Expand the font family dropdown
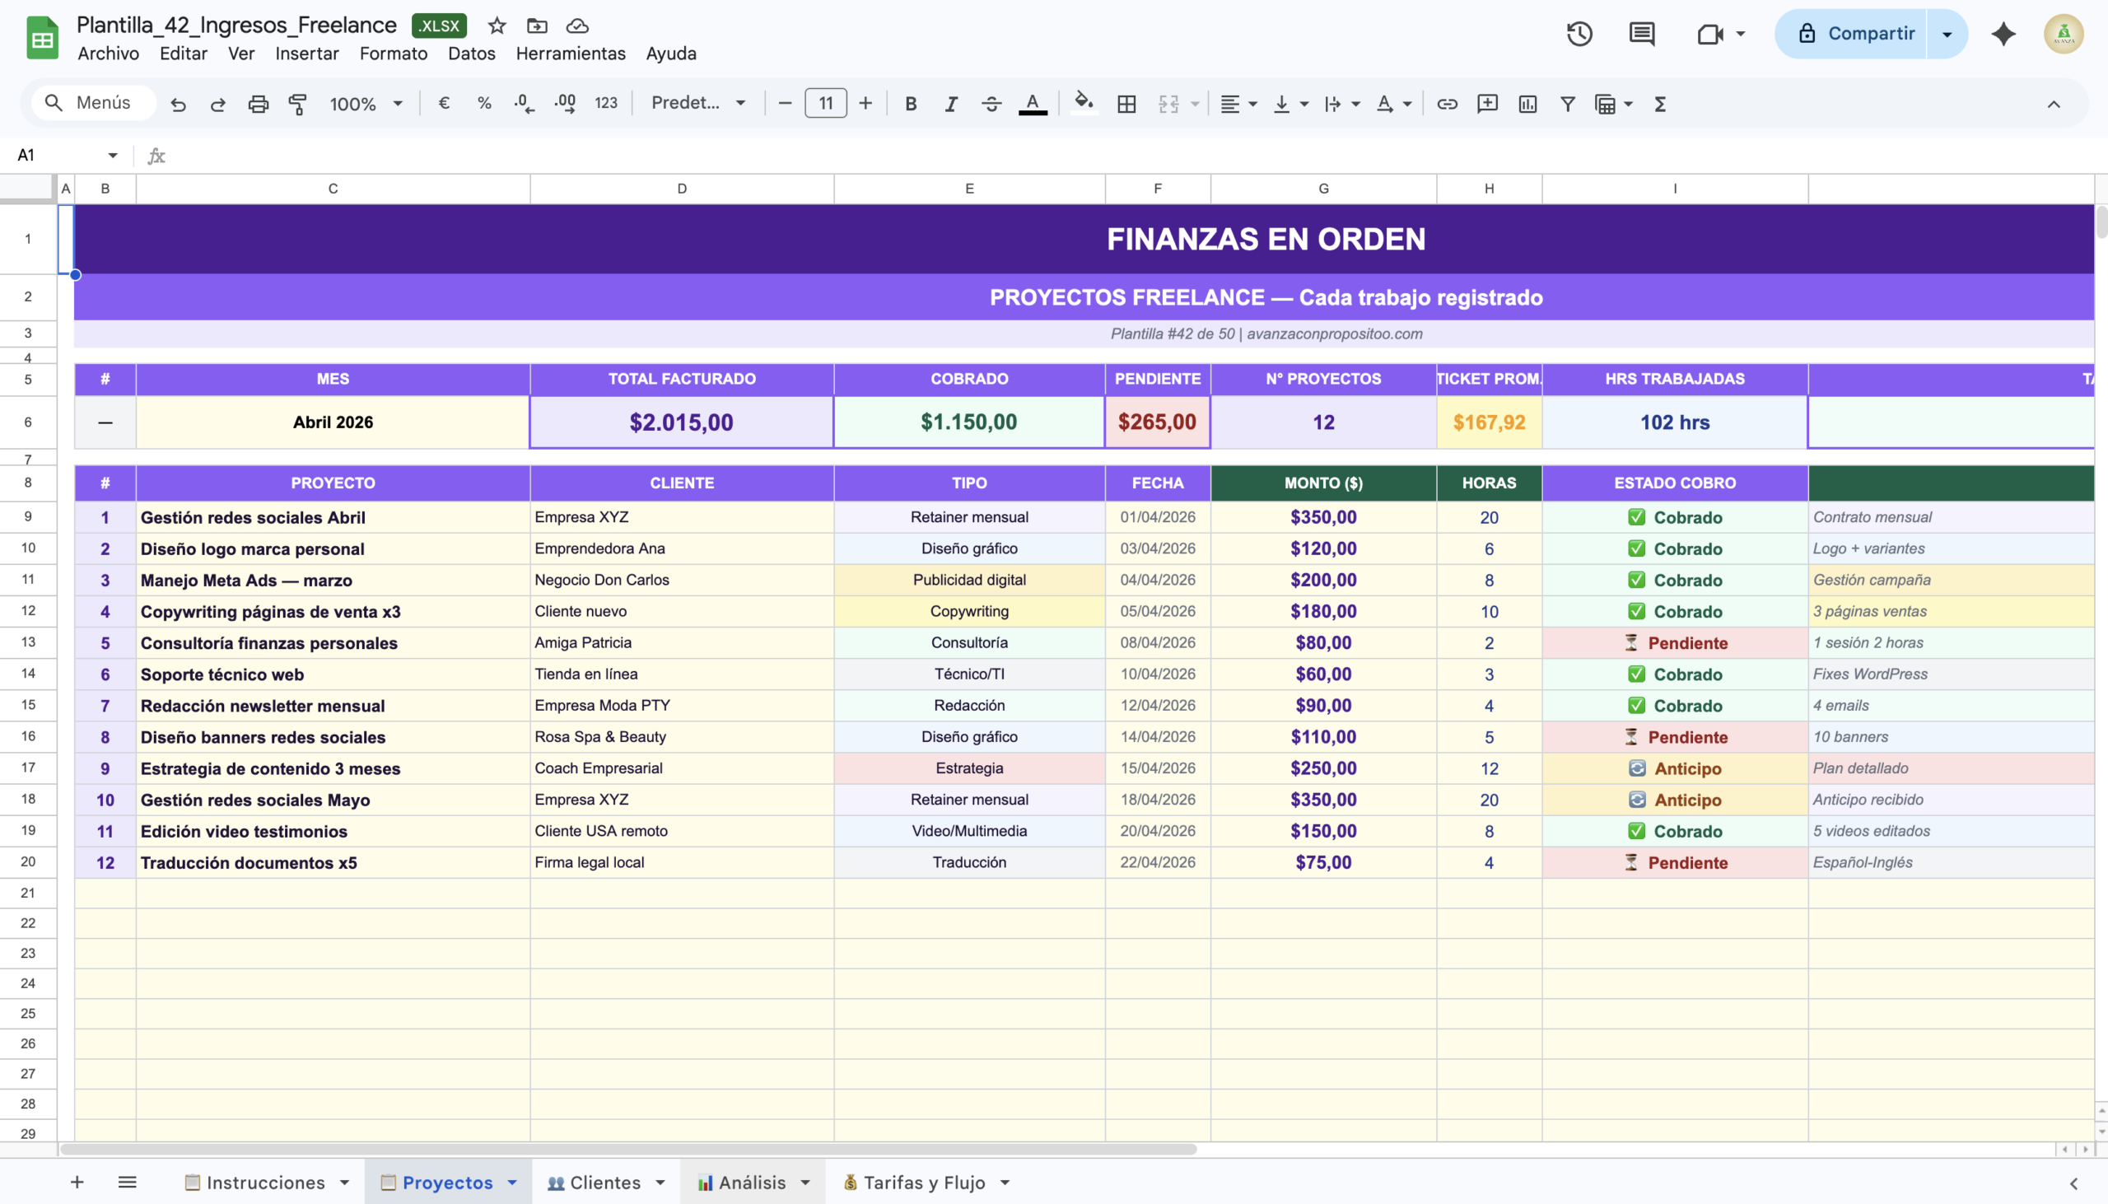This screenshot has height=1204, width=2108. click(697, 104)
